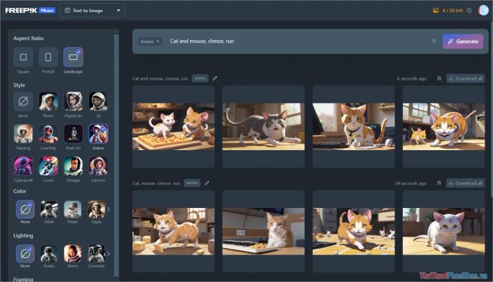This screenshot has width=493, height=282.
Task: Open the Text to Image dropdown
Action: (92, 11)
